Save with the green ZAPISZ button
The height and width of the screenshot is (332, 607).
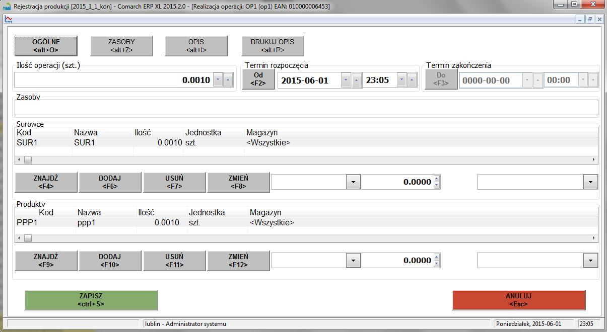tap(91, 300)
